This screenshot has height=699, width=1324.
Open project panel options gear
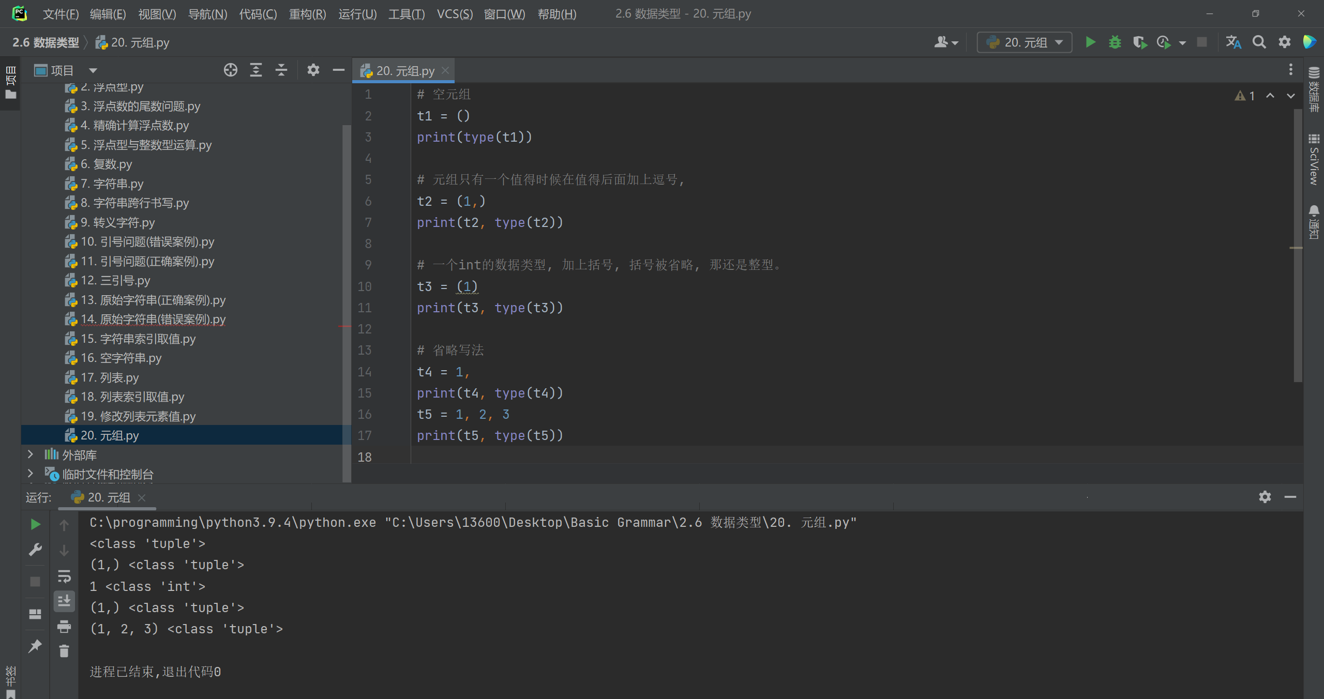313,70
